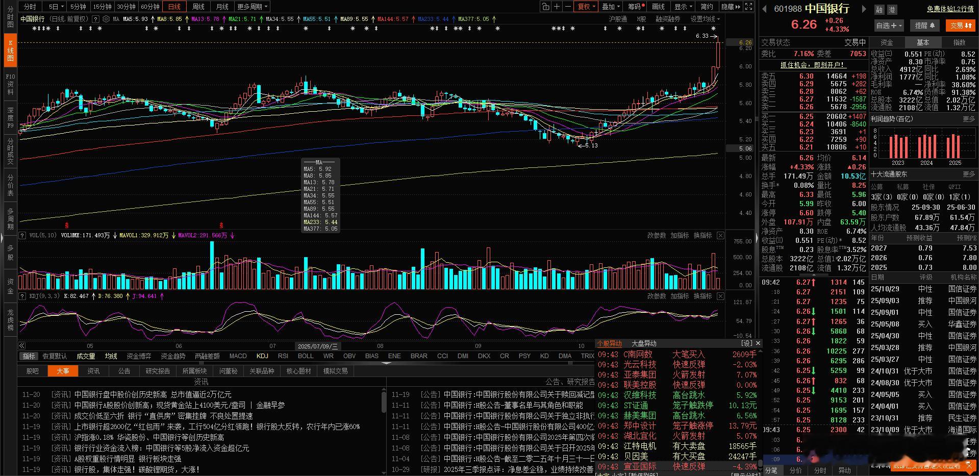
Task: Toggle 筹码 chip distribution display
Action: 636,7
